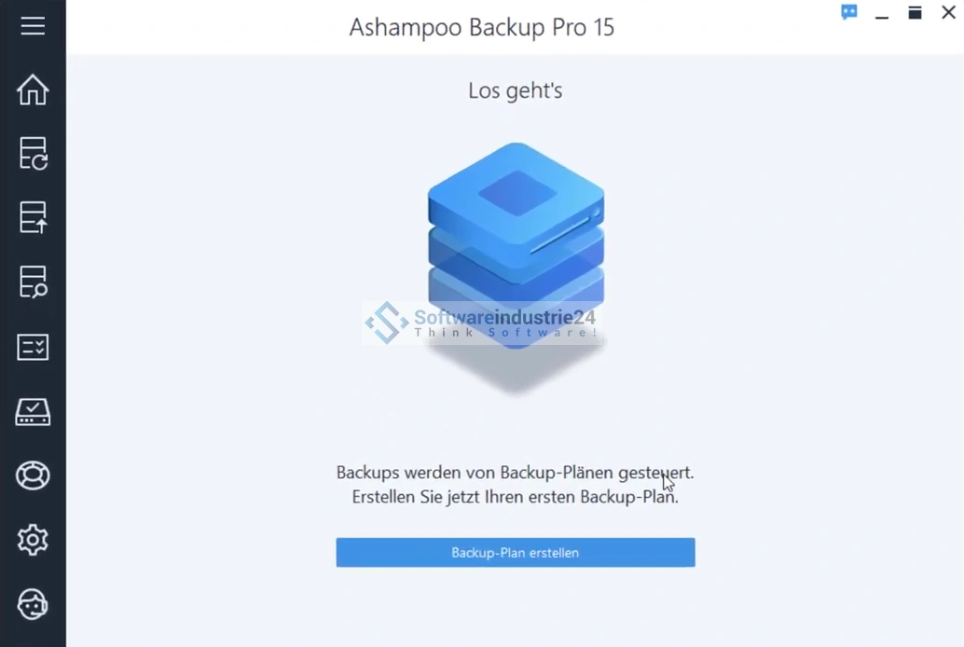The width and height of the screenshot is (964, 647).
Task: Open the browse backup icon with magnifier
Action: (x=33, y=282)
